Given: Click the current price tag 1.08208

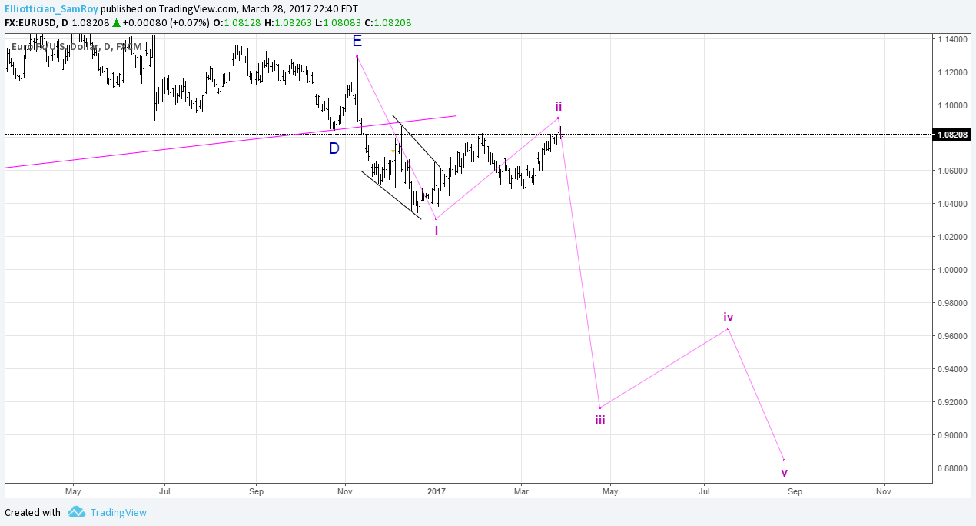Looking at the screenshot, I should click(x=951, y=135).
